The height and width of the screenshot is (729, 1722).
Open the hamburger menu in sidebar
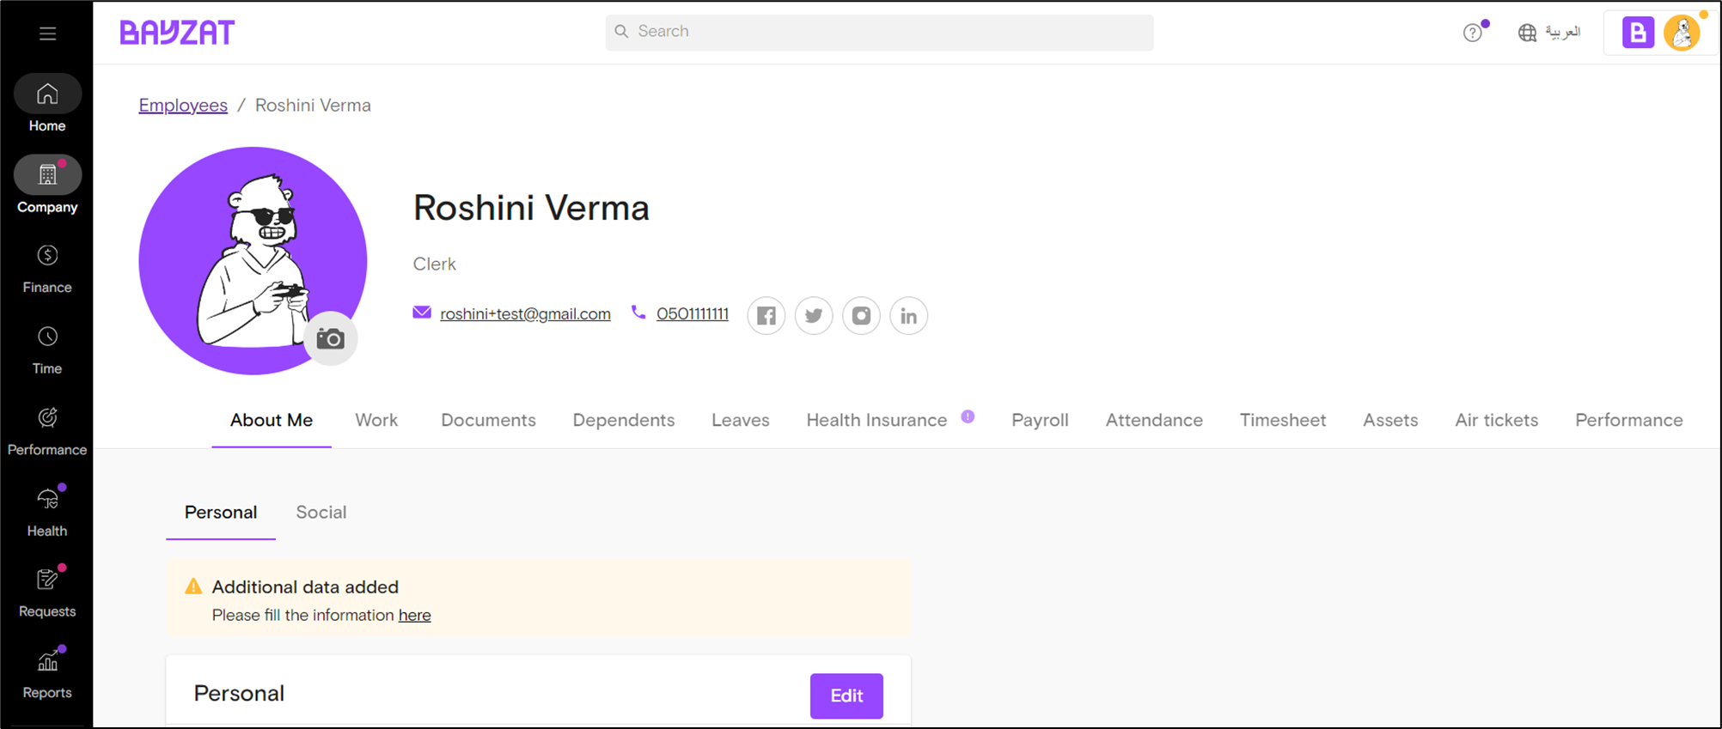[47, 33]
